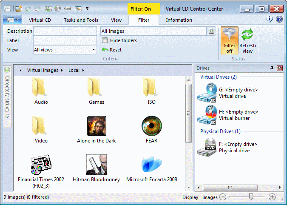Screen dimensions: 287x205
Task: Open the View dropdown showing All views
Action: pos(94,50)
